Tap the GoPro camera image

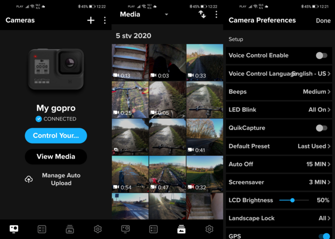tap(56, 69)
